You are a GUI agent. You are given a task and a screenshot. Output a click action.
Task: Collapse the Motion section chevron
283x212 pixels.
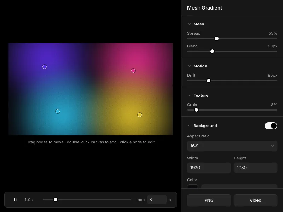[x=189, y=66]
